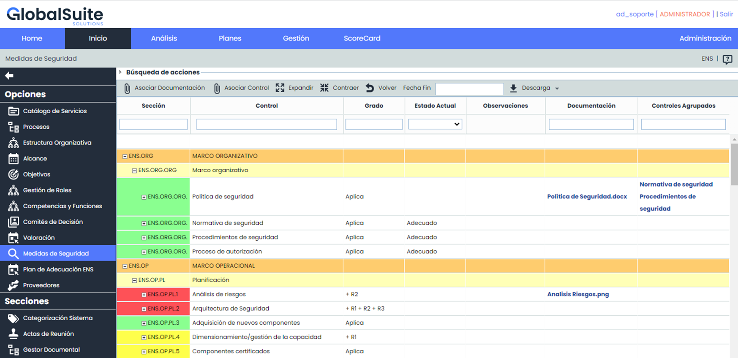This screenshot has width=738, height=358.
Task: Open the Categorización Sistema section
Action: coord(57,318)
